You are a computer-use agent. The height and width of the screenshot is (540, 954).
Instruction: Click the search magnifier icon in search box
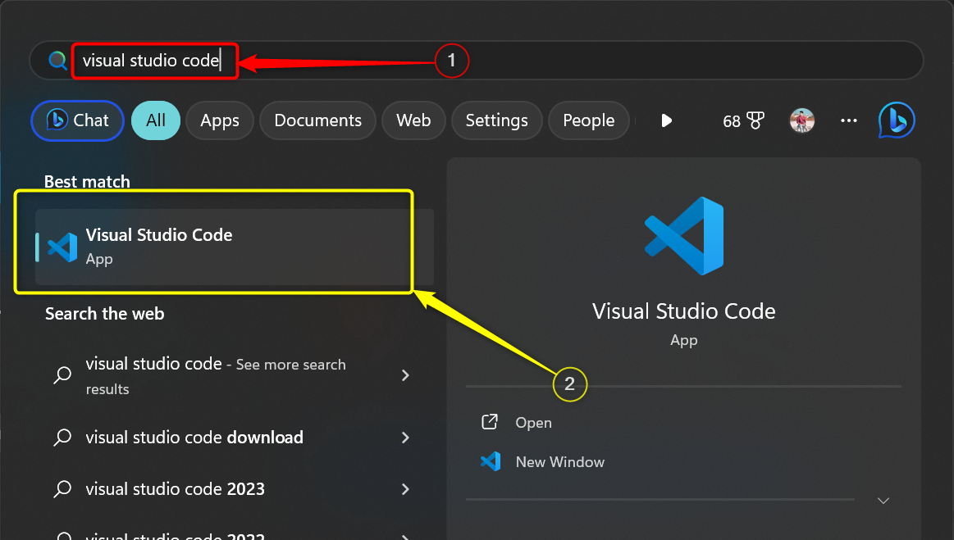point(57,61)
